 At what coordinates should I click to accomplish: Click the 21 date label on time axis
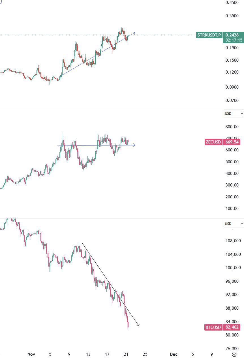coord(126,354)
